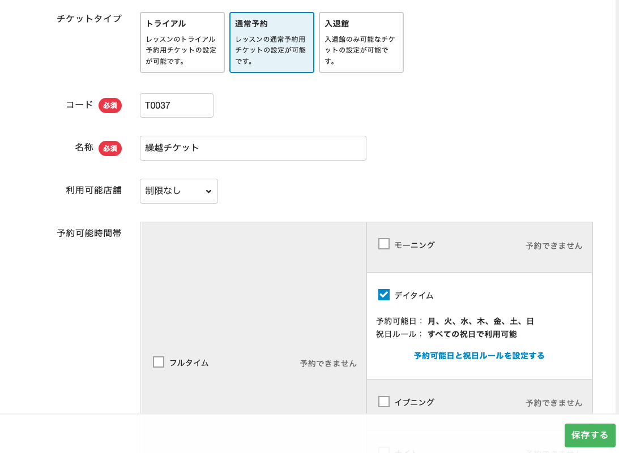Click the コード input field containing T0037
619x453 pixels.
[x=176, y=106]
